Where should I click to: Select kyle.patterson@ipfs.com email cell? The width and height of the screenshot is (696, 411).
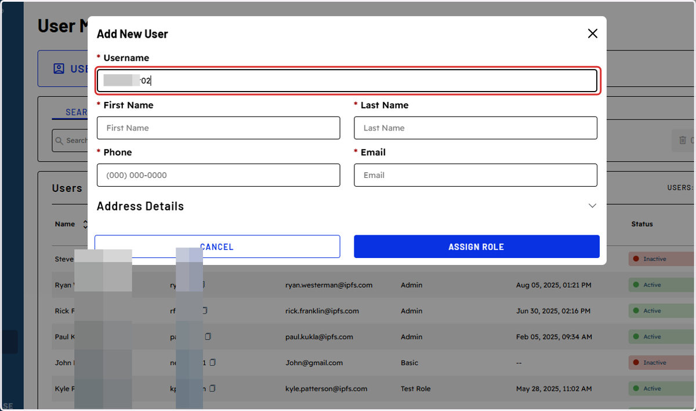(327, 389)
